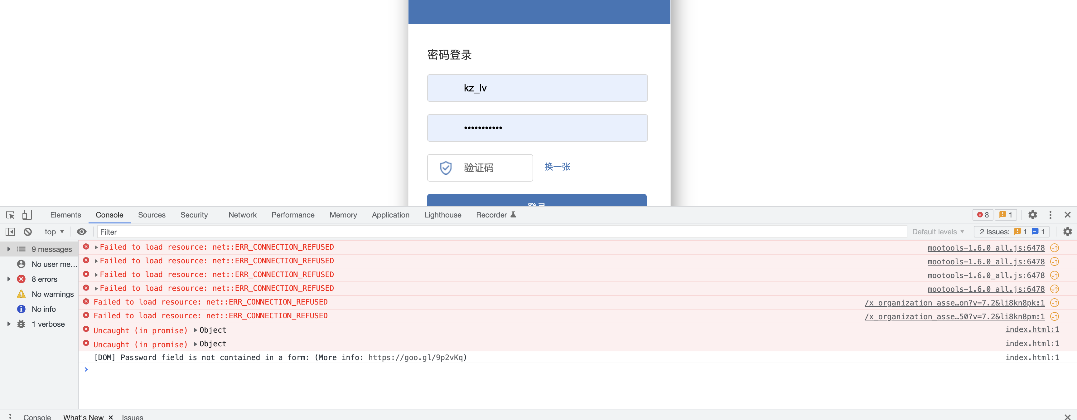Open DevTools three-dot customize menu
1077x420 pixels.
1050,215
